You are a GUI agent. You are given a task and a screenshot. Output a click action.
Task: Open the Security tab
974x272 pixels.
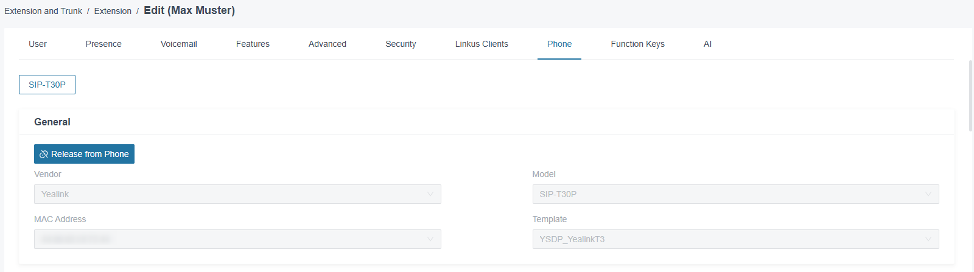pos(401,44)
